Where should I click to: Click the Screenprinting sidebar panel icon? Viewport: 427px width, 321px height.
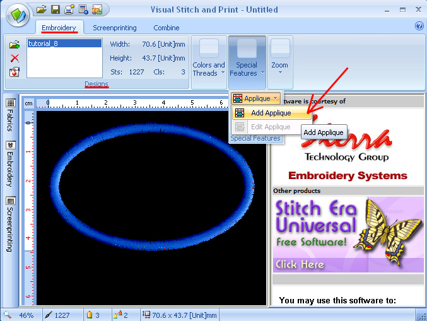[11, 201]
